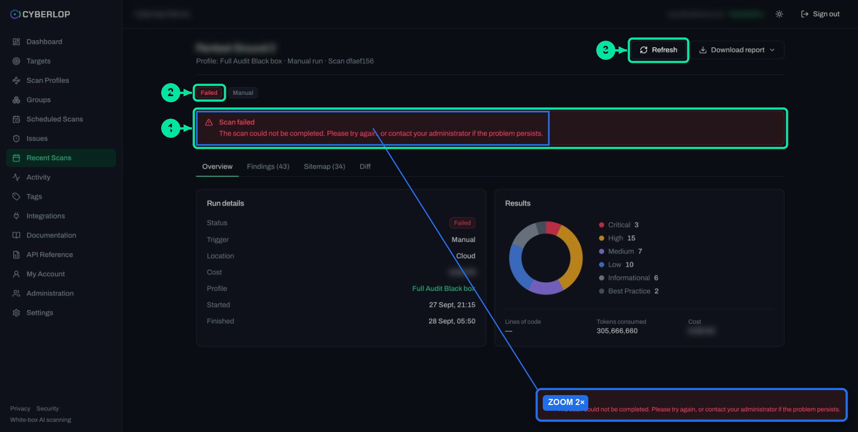Click the My Account person icon
The width and height of the screenshot is (858, 432).
16,274
